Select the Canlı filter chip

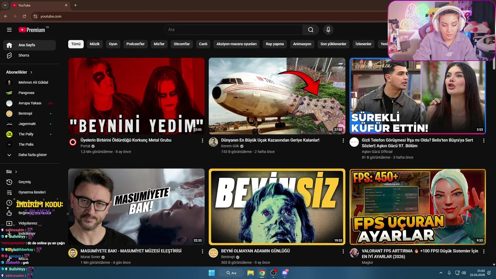coord(203,44)
